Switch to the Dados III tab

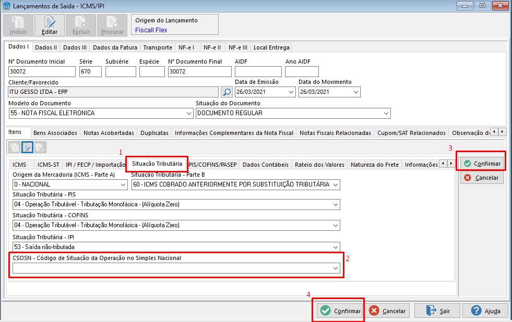point(75,47)
